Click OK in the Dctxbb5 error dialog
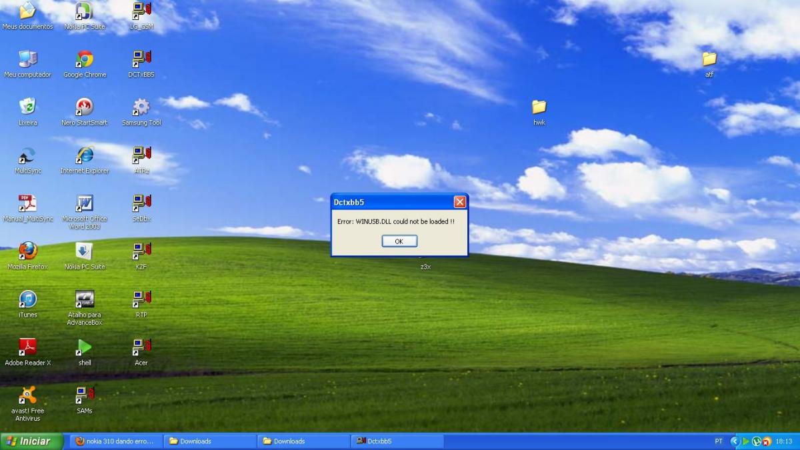 pyautogui.click(x=399, y=241)
